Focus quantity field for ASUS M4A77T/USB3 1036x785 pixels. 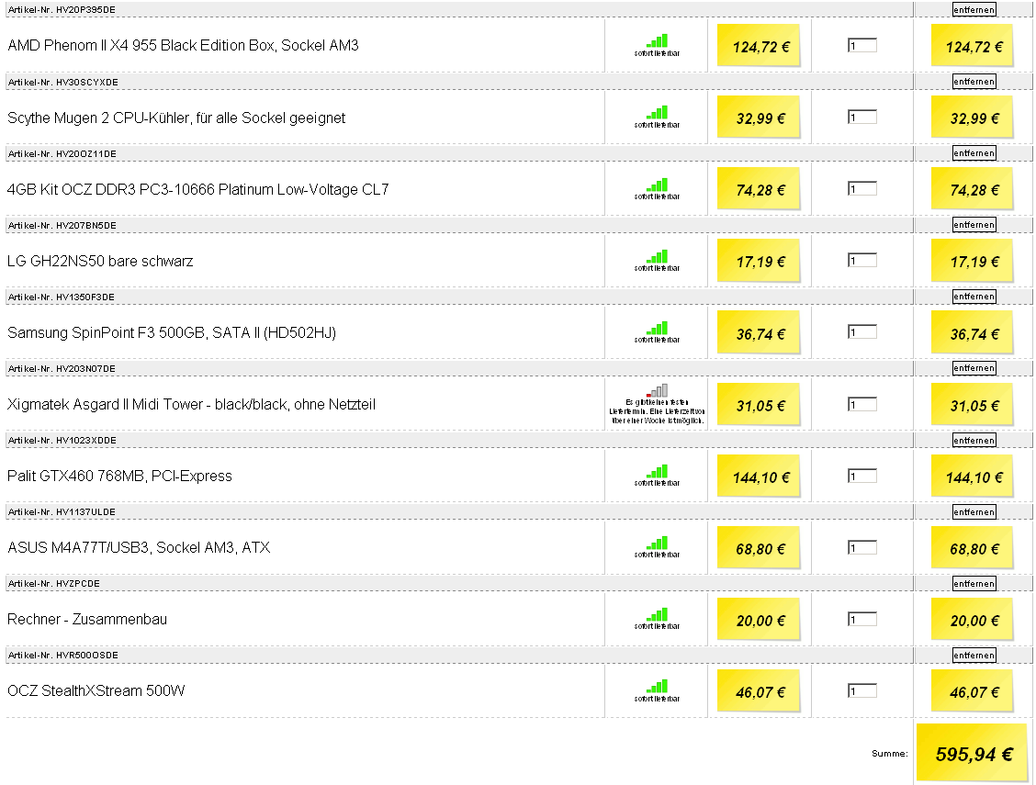(x=862, y=547)
